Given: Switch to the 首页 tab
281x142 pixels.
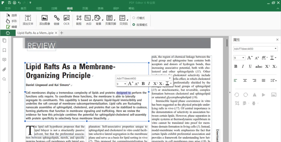Looking at the screenshot, I should pos(23,8).
